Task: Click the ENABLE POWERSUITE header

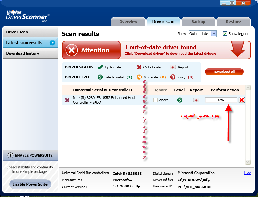Action: pyautogui.click(x=30, y=155)
